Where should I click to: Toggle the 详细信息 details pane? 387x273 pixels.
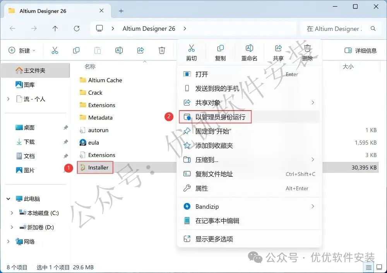click(x=361, y=51)
